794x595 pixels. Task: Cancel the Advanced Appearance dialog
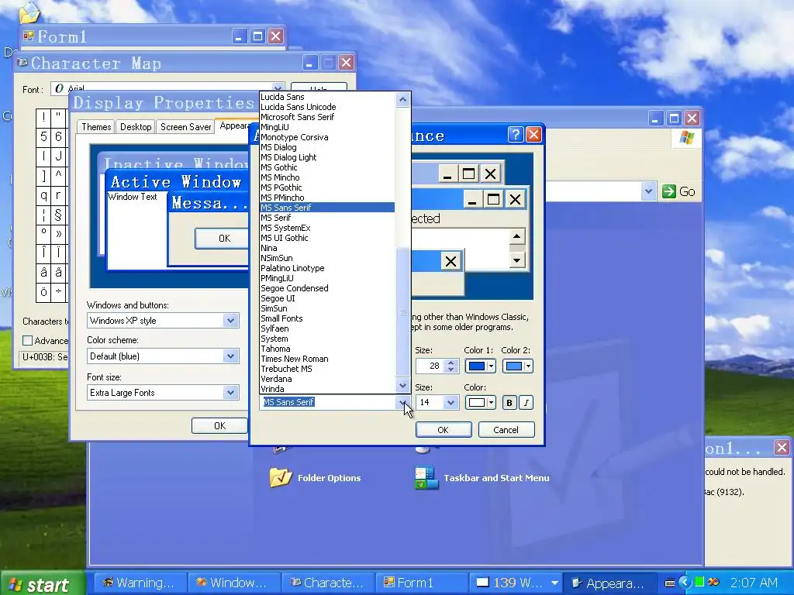[506, 429]
